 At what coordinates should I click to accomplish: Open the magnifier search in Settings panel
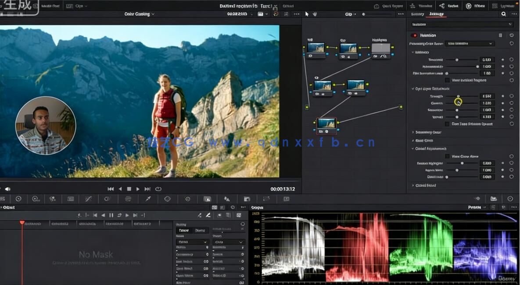pos(503,14)
